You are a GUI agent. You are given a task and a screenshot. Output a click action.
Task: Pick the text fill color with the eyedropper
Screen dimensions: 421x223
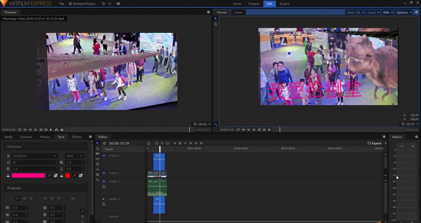[x=49, y=175]
